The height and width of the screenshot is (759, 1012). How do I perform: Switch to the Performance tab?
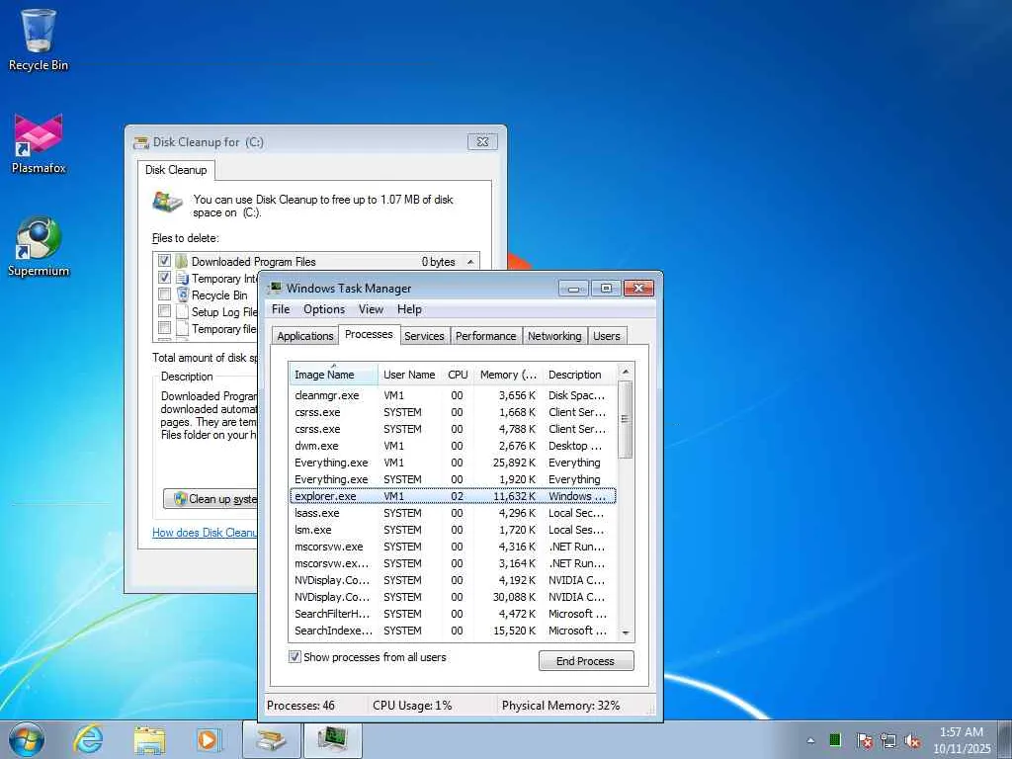click(485, 336)
